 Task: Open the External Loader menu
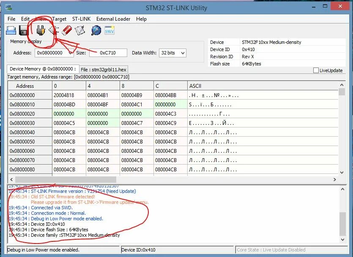tap(113, 19)
